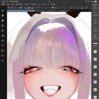Click the selection border display icon
99x99 pixels.
click(67, 8)
